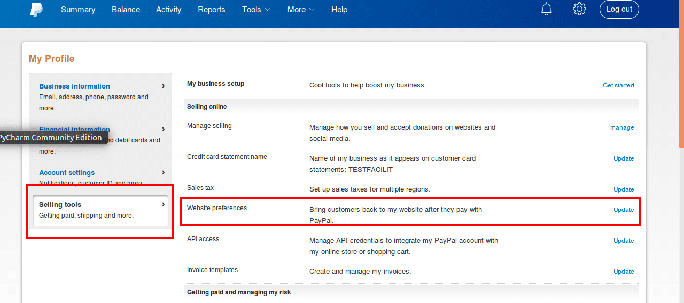The height and width of the screenshot is (303, 684).
Task: Go to the Balance page
Action: coord(126,10)
